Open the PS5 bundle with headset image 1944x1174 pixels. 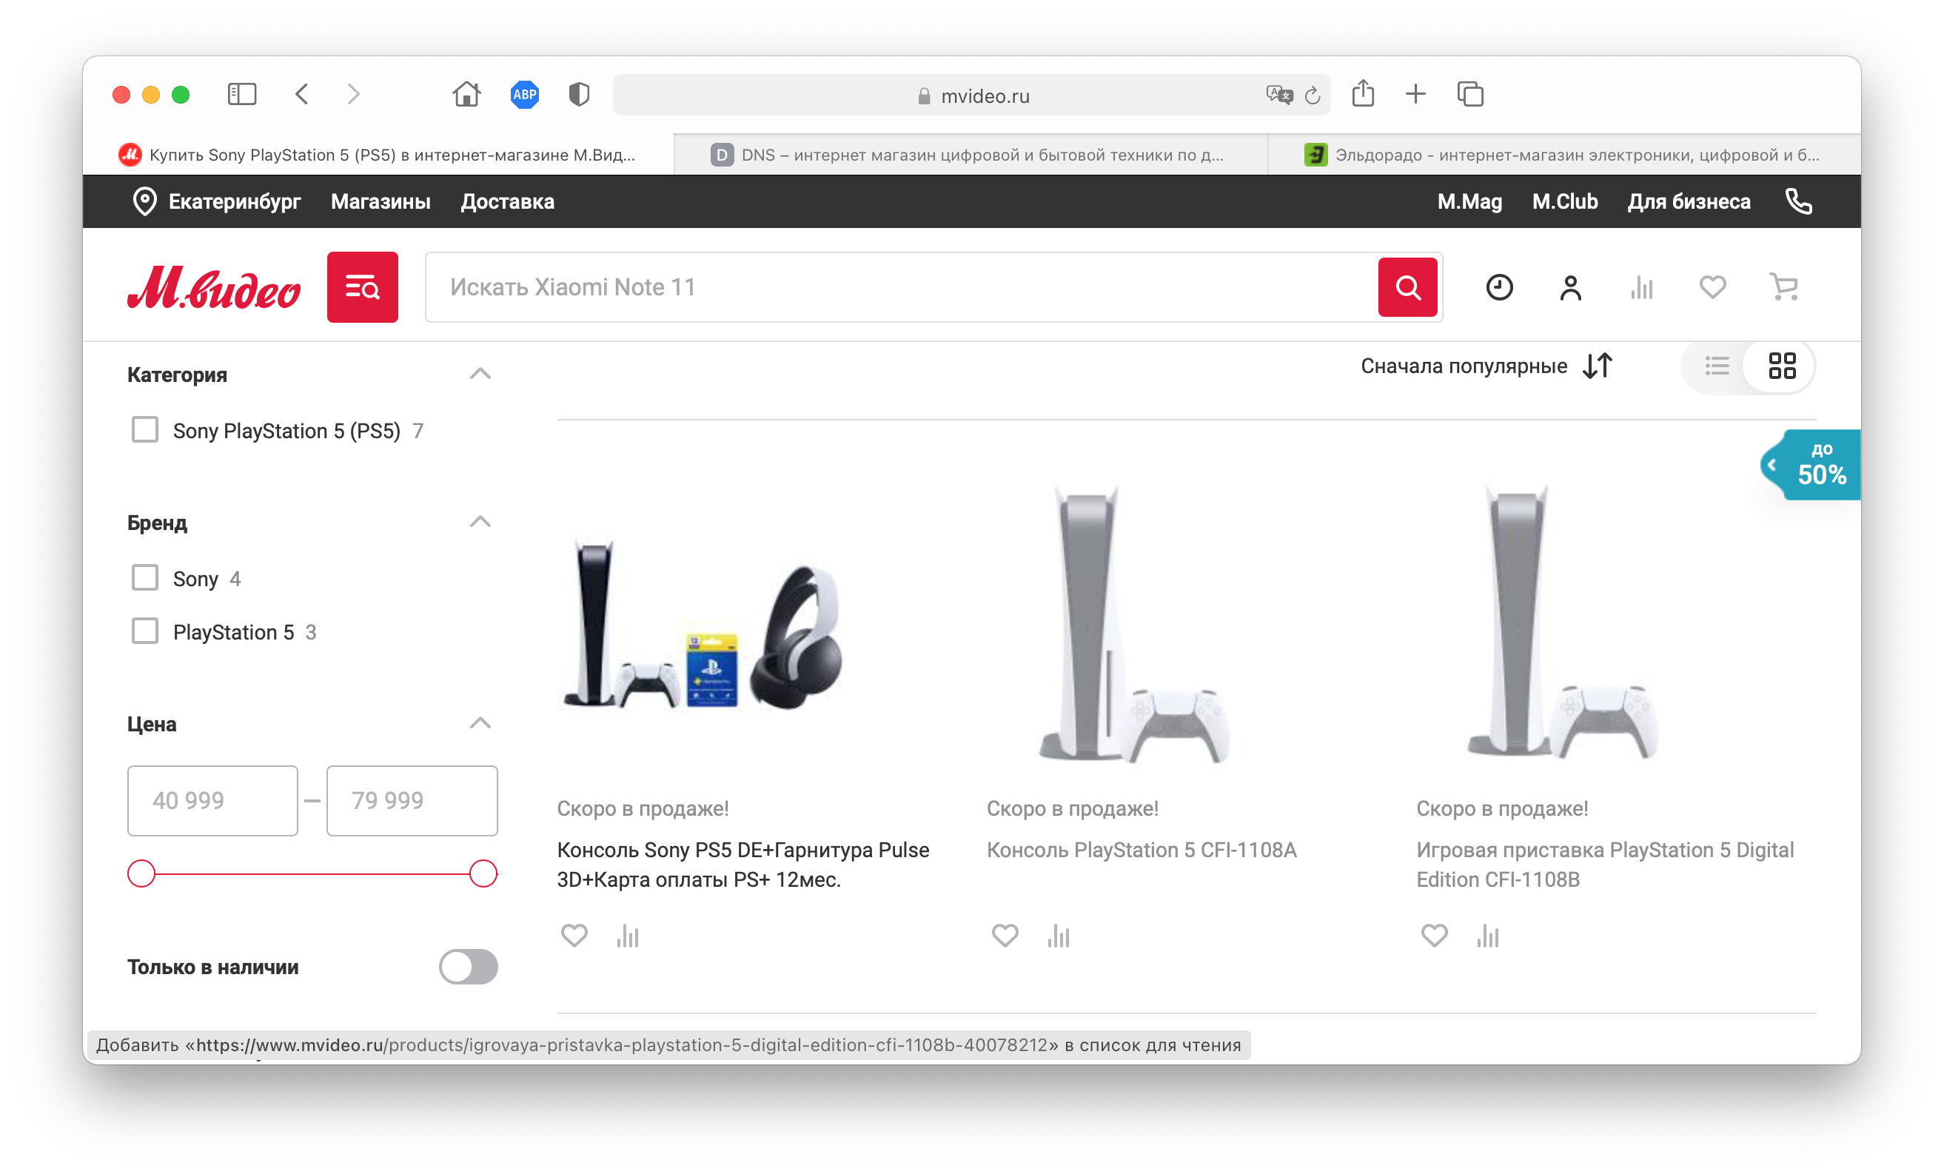coord(703,625)
